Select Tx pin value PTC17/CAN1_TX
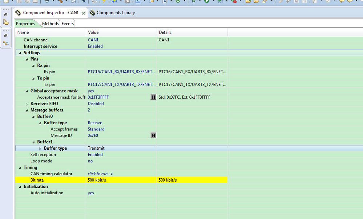363x219 pixels. (121, 85)
